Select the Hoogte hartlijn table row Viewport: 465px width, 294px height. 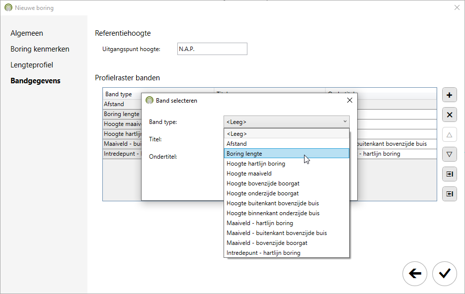pos(122,134)
